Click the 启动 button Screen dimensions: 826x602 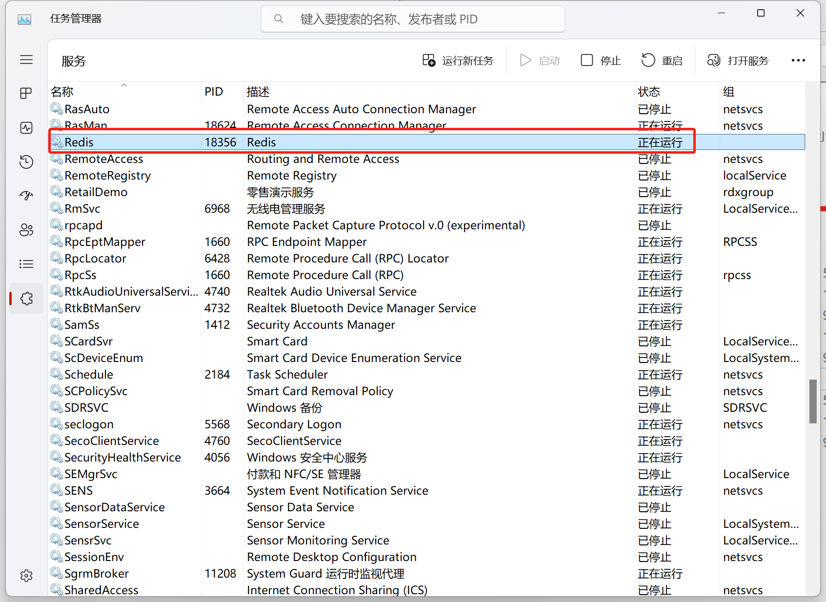(540, 60)
